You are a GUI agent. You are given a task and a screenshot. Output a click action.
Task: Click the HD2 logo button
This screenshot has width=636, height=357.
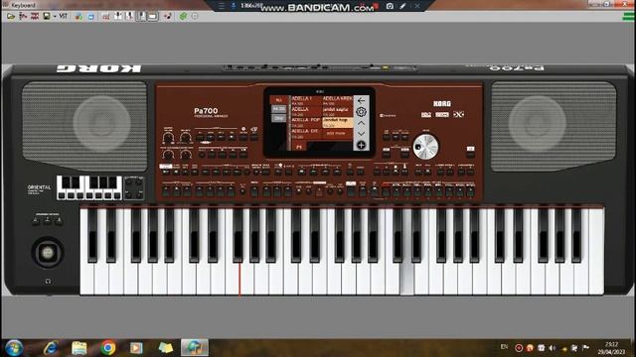pyautogui.click(x=426, y=115)
